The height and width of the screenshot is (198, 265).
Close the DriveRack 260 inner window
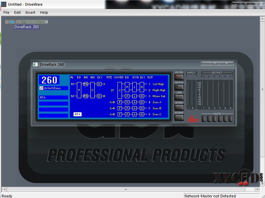coord(227,64)
